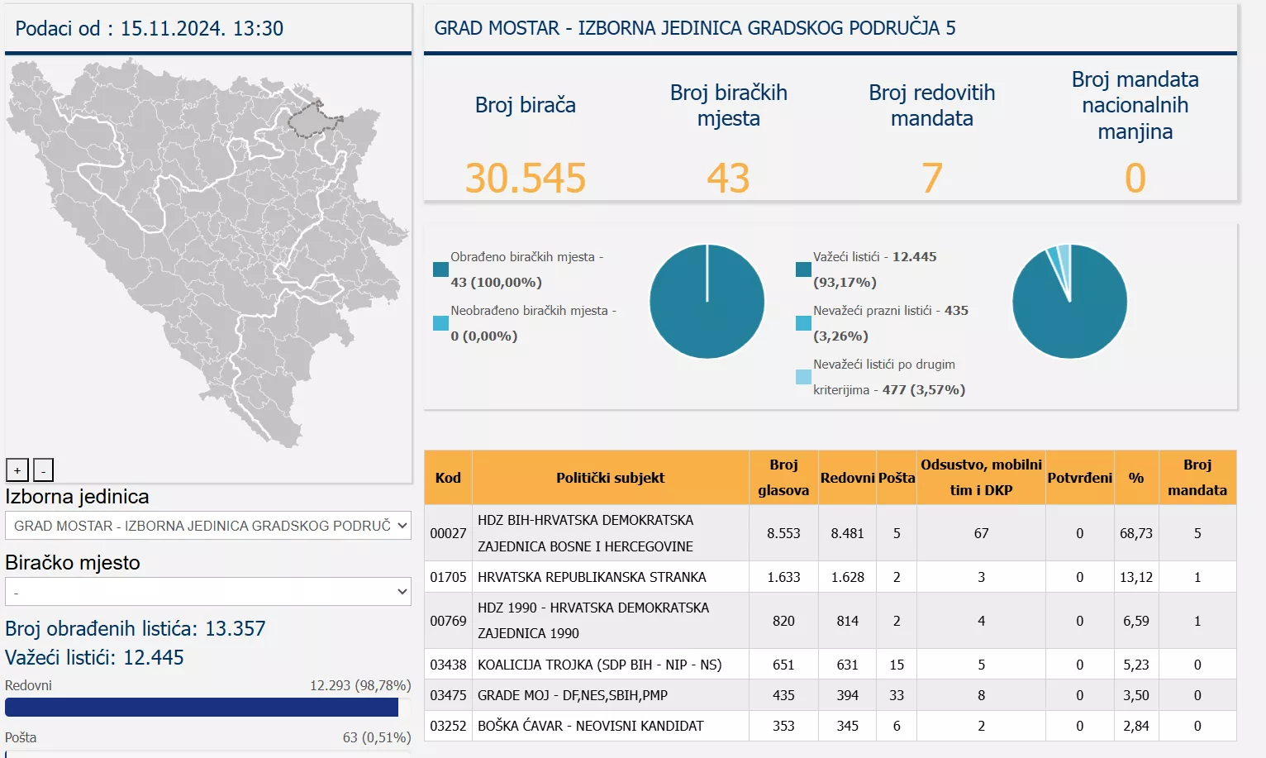Screen dimensions: 1266x758
Task: Click the Neobrađeno biračkih mjesta legend square
Action: (440, 323)
